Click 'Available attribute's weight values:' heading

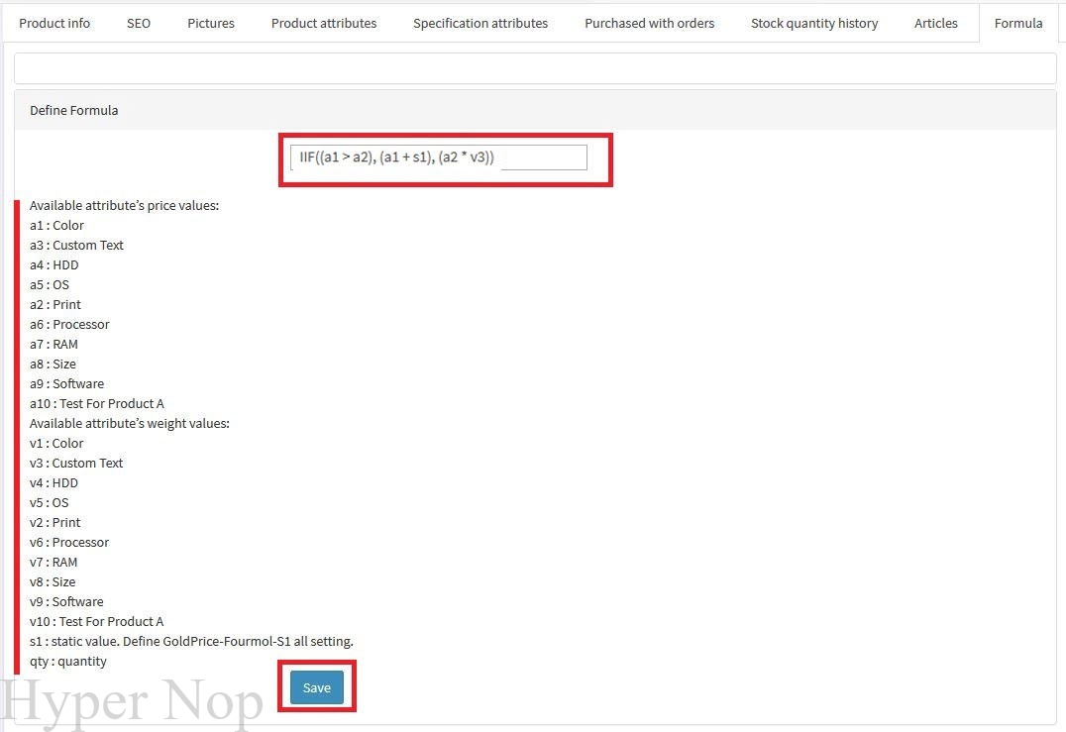(x=130, y=423)
